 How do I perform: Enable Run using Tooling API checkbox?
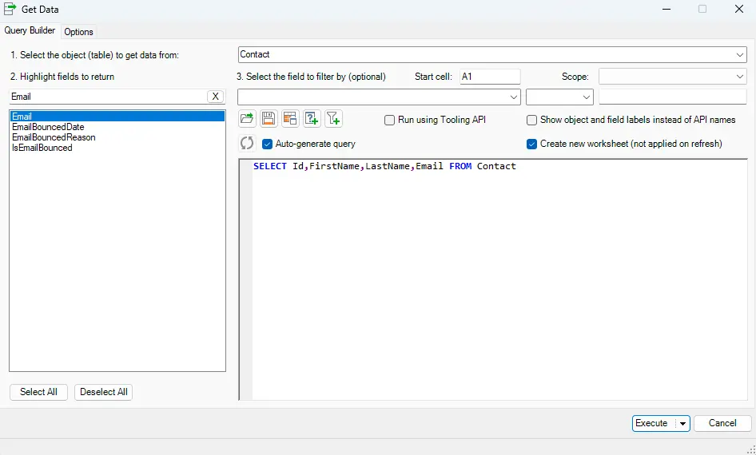(390, 120)
